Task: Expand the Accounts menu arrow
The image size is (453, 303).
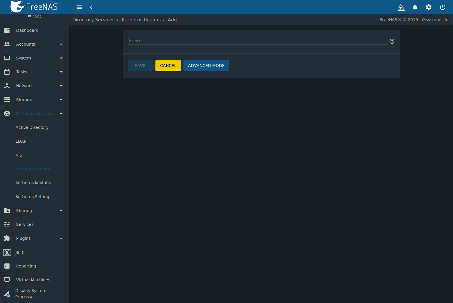Action: 61,44
